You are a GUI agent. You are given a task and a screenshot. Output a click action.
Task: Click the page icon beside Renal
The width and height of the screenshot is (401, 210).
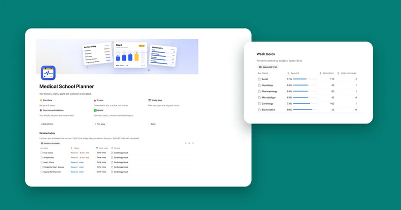259,79
